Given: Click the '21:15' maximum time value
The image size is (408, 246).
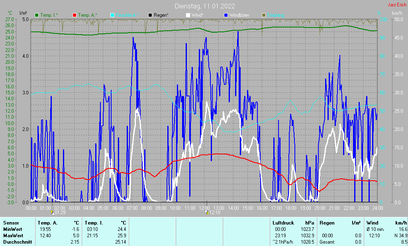Looking at the screenshot, I should click(92, 236).
